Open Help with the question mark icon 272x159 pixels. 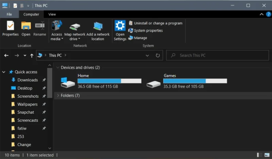click(269, 14)
